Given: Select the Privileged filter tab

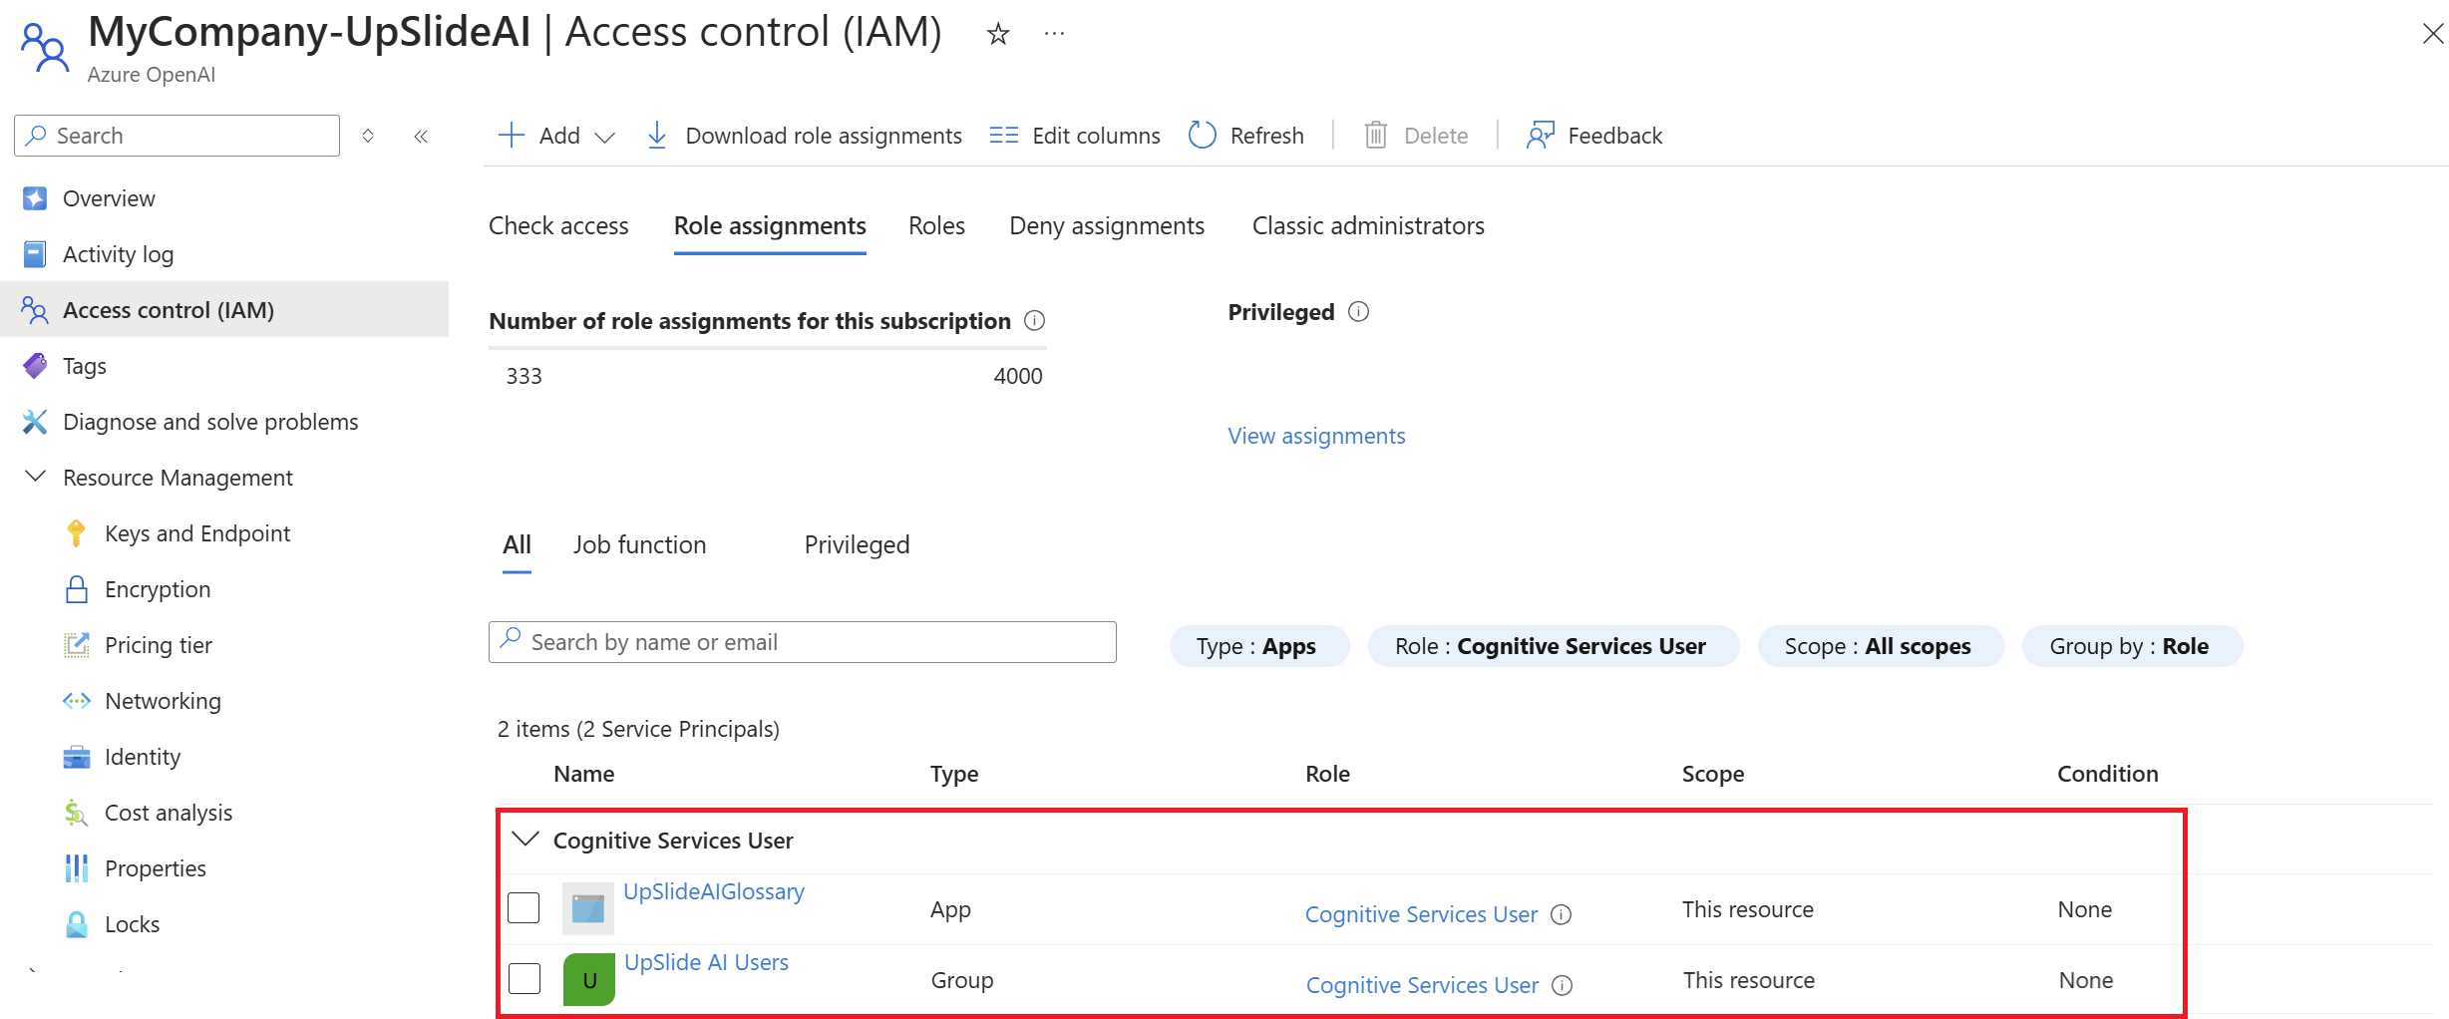Looking at the screenshot, I should tap(857, 545).
